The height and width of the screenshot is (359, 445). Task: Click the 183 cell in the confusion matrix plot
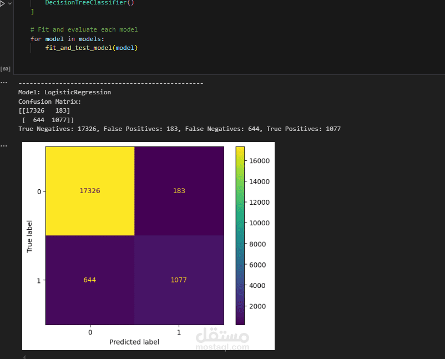click(x=179, y=191)
